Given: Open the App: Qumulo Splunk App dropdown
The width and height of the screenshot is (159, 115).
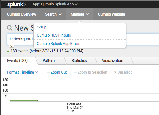Looking at the screenshot, I should click(55, 4).
